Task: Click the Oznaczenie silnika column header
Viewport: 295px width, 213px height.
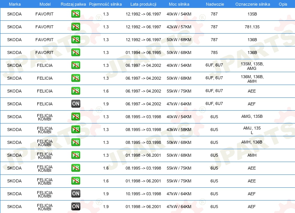Action: pyautogui.click(x=252, y=4)
